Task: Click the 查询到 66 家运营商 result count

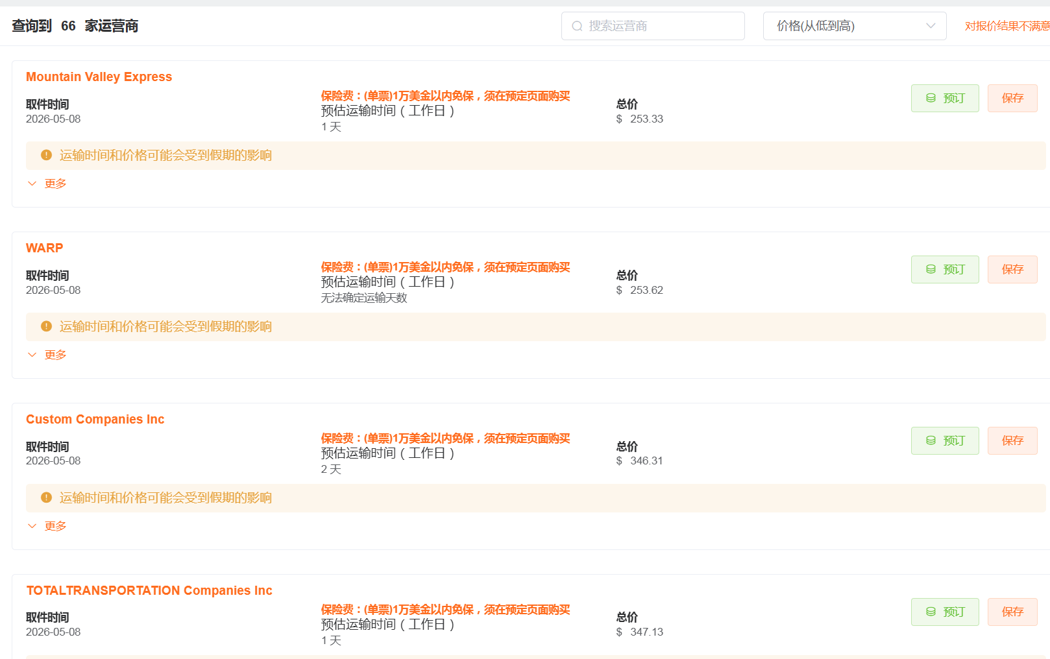Action: click(x=75, y=26)
